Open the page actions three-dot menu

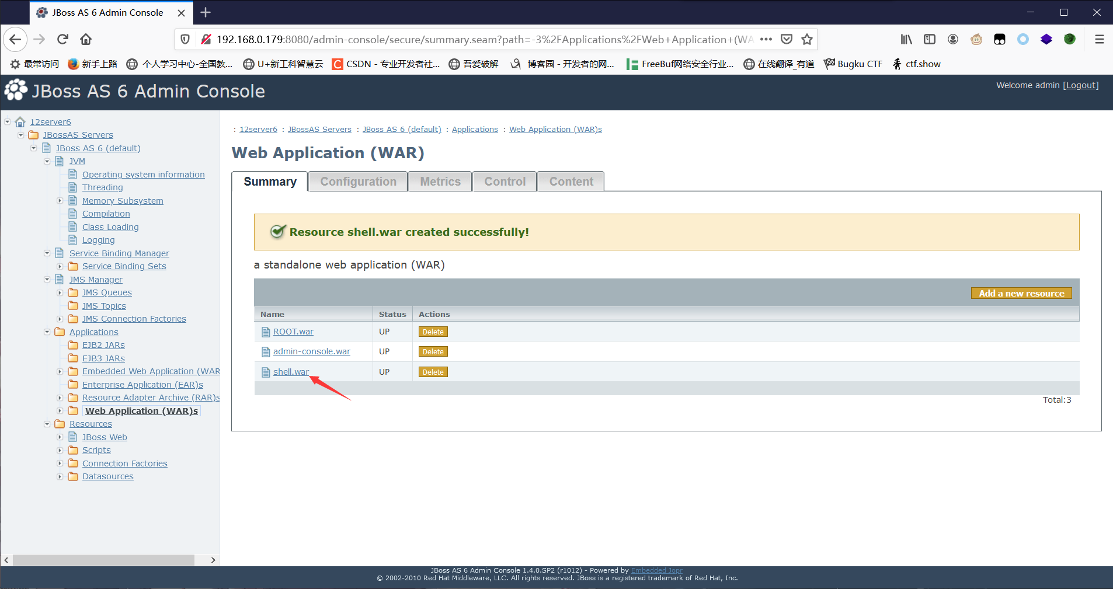[x=766, y=39]
